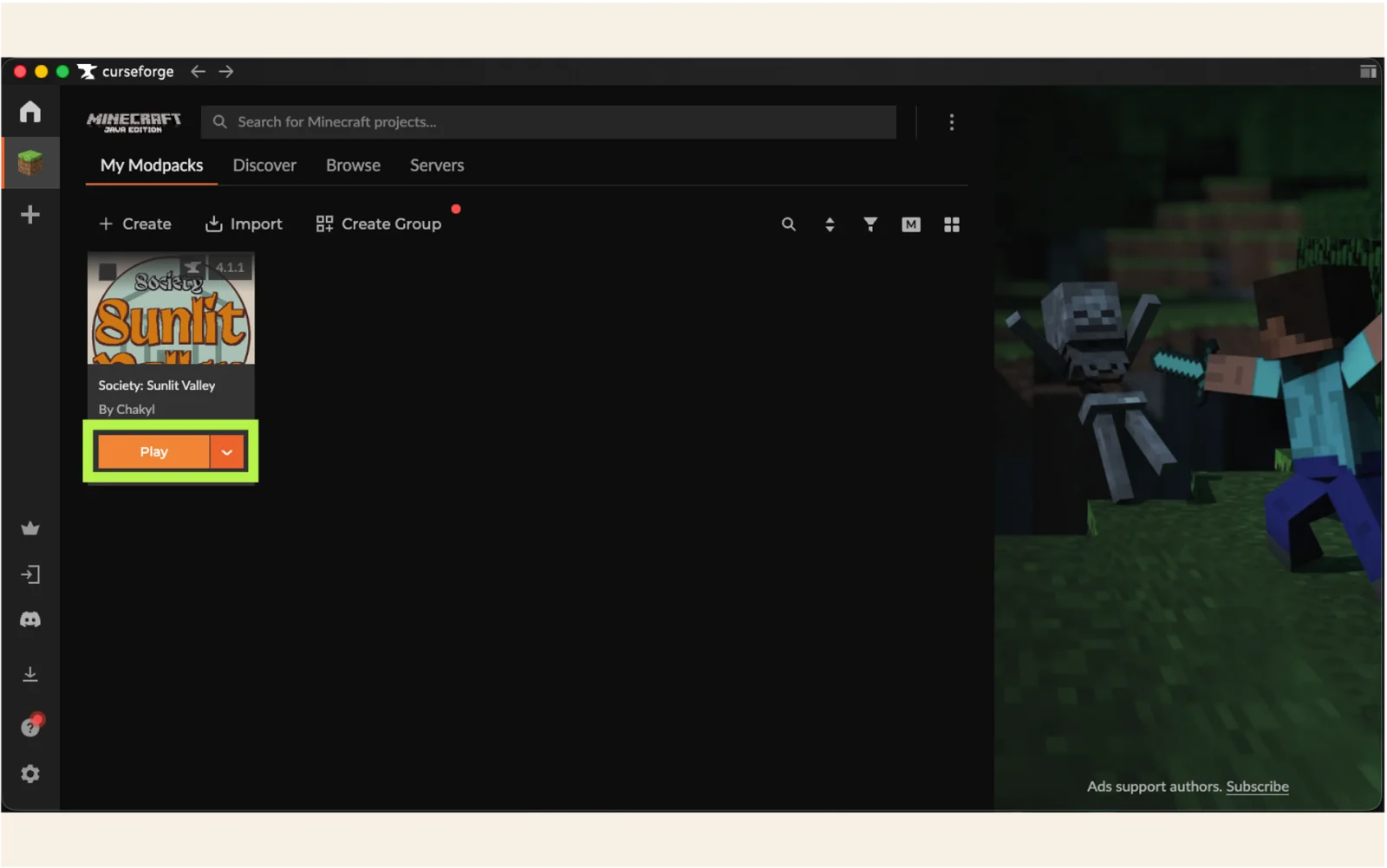Viewport: 1387px width, 868px height.
Task: Open the Discover tab
Action: pos(264,165)
